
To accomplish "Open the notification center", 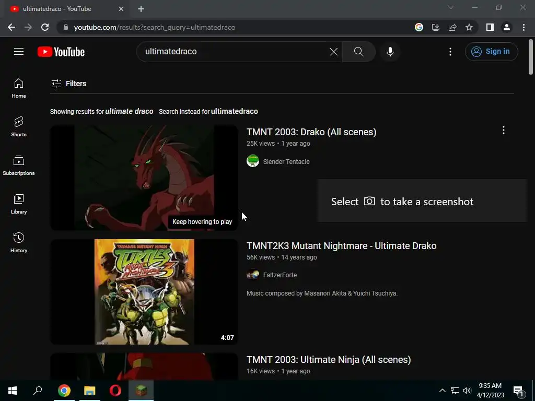I will (519, 391).
